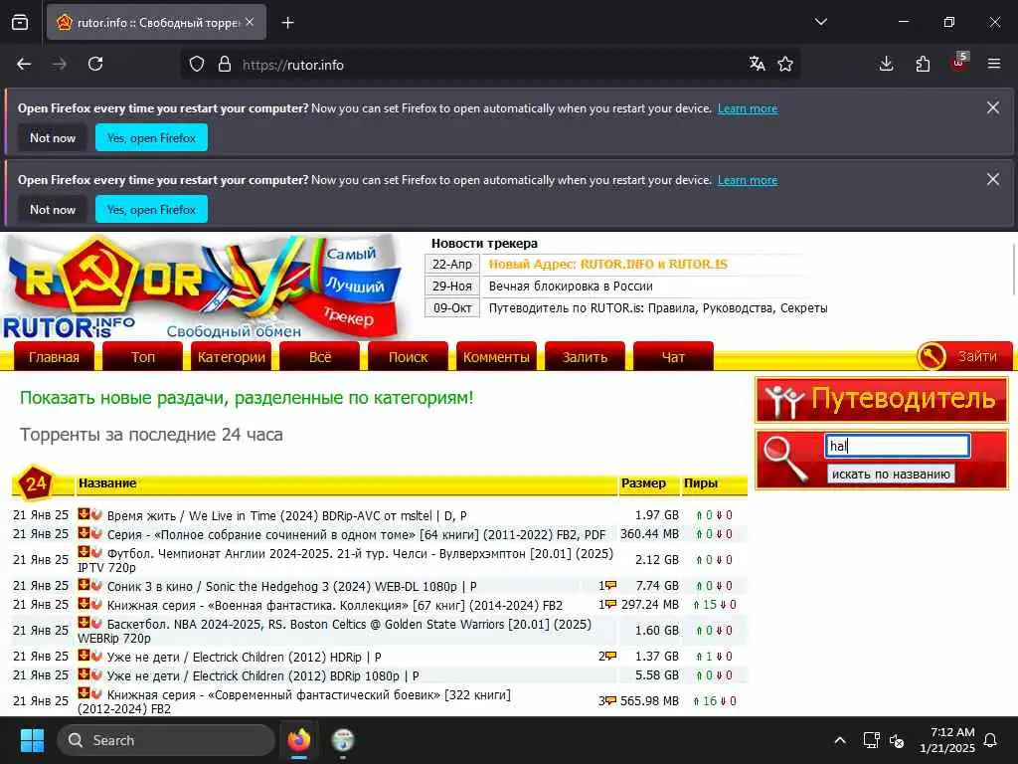Image resolution: width=1018 pixels, height=764 pixels.
Task: Open the Комменты menu tab
Action: pyautogui.click(x=496, y=357)
